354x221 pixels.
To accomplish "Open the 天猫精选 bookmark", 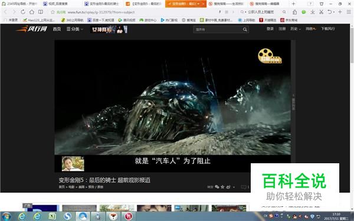I will coord(268,20).
